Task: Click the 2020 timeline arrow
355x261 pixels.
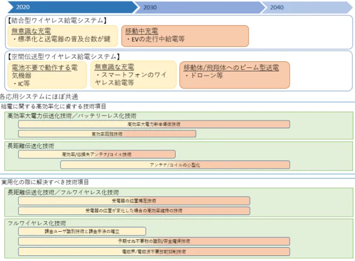Action: 73,7
